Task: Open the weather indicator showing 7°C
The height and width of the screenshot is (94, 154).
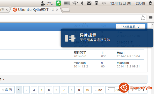Action: pyautogui.click(x=47, y=3)
